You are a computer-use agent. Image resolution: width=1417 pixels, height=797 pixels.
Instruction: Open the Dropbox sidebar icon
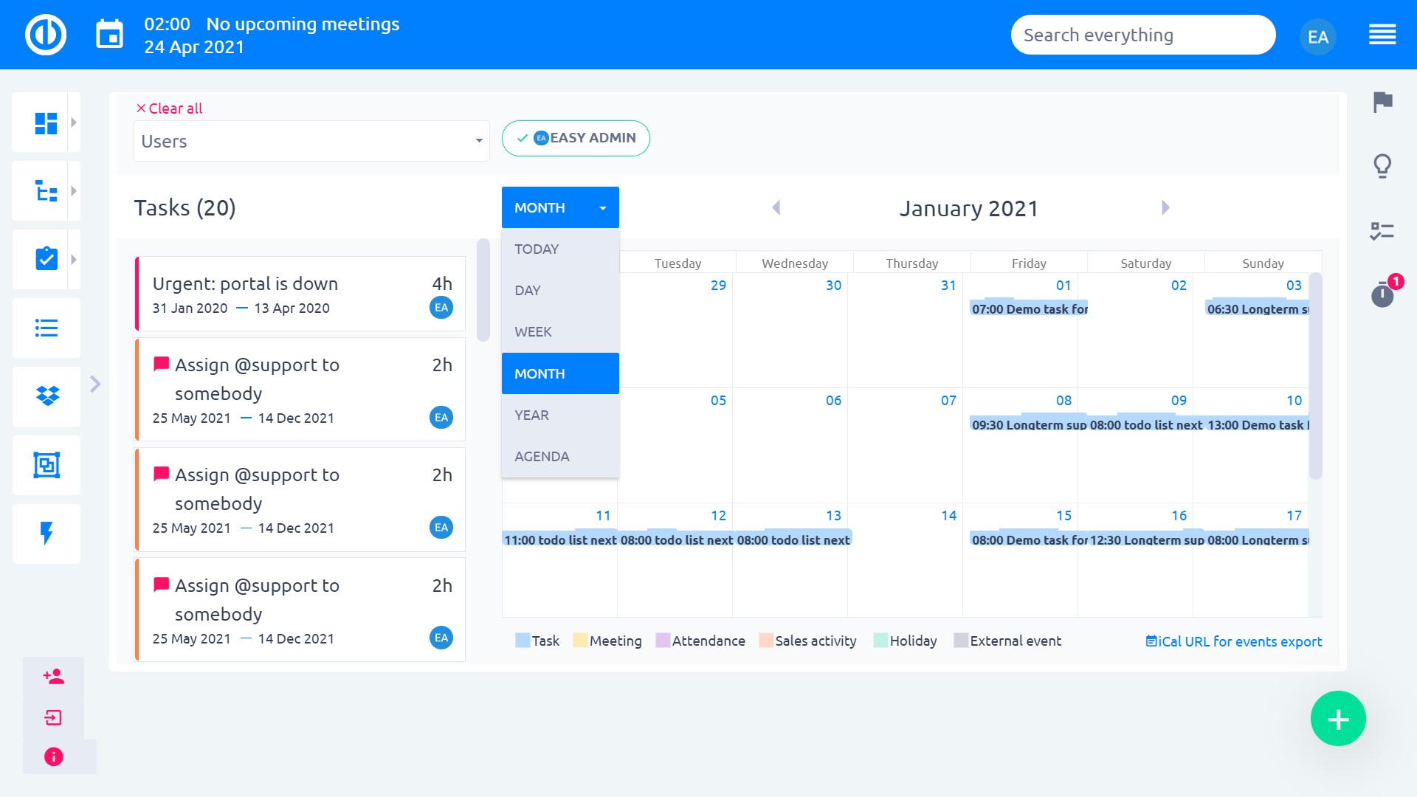point(47,396)
